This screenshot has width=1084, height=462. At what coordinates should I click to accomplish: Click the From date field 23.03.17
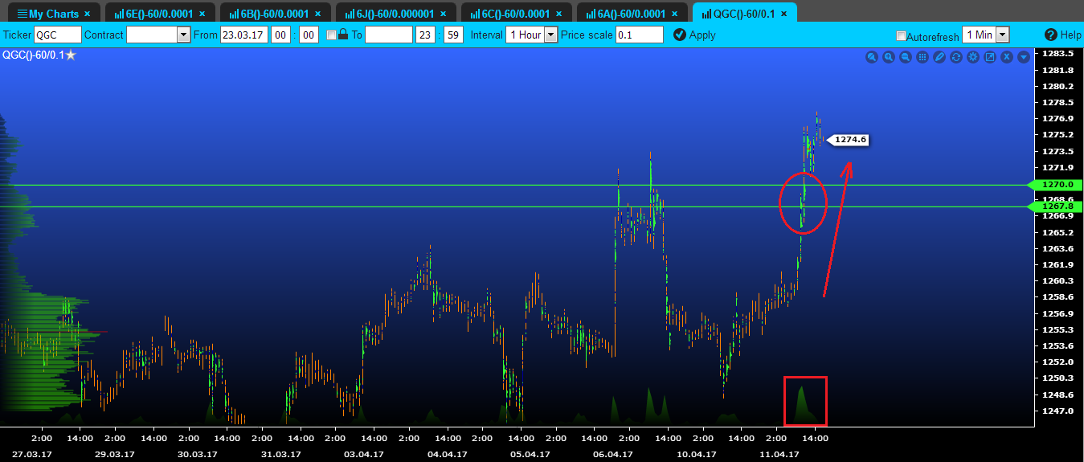coord(244,35)
